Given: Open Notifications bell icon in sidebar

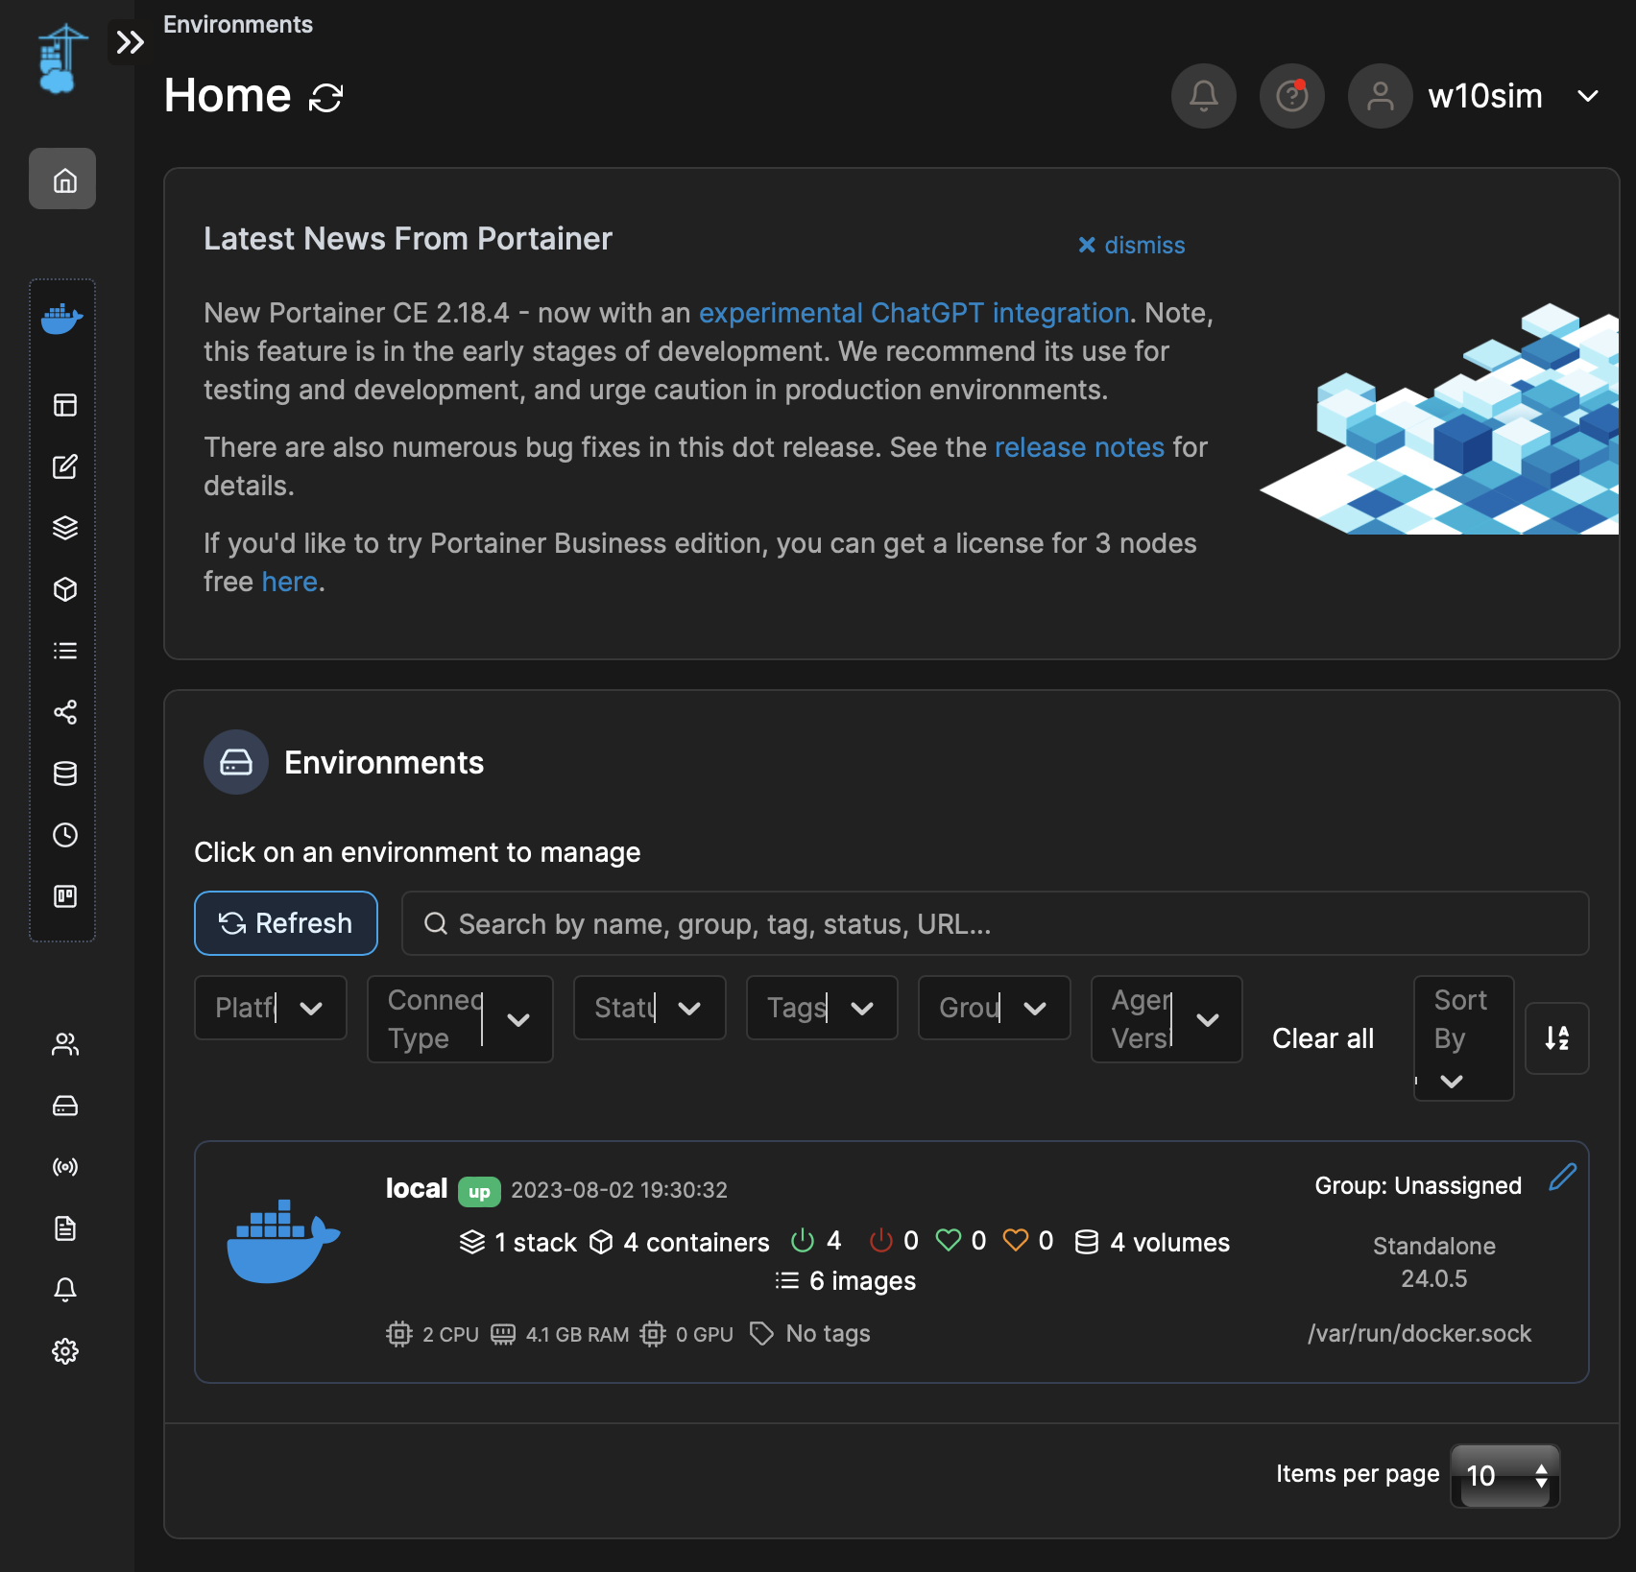Looking at the screenshot, I should [x=64, y=1290].
